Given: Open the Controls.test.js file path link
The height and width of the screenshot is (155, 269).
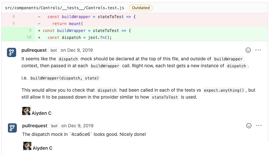Looking at the screenshot, I should pos(64,8).
